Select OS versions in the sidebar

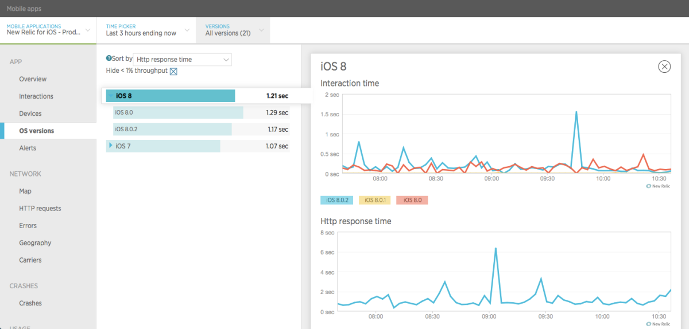(x=37, y=131)
